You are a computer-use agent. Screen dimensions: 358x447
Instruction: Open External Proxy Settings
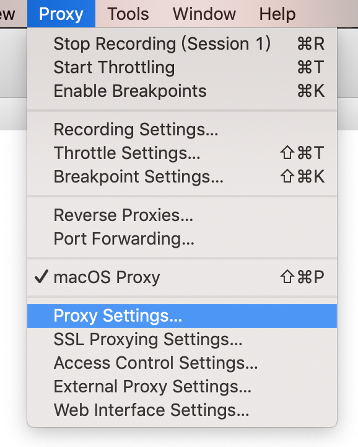click(182, 387)
